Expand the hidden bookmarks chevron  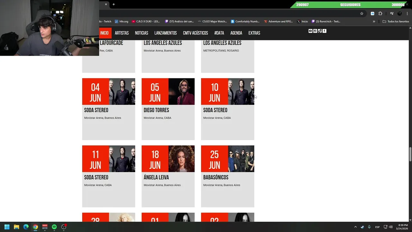(x=374, y=22)
